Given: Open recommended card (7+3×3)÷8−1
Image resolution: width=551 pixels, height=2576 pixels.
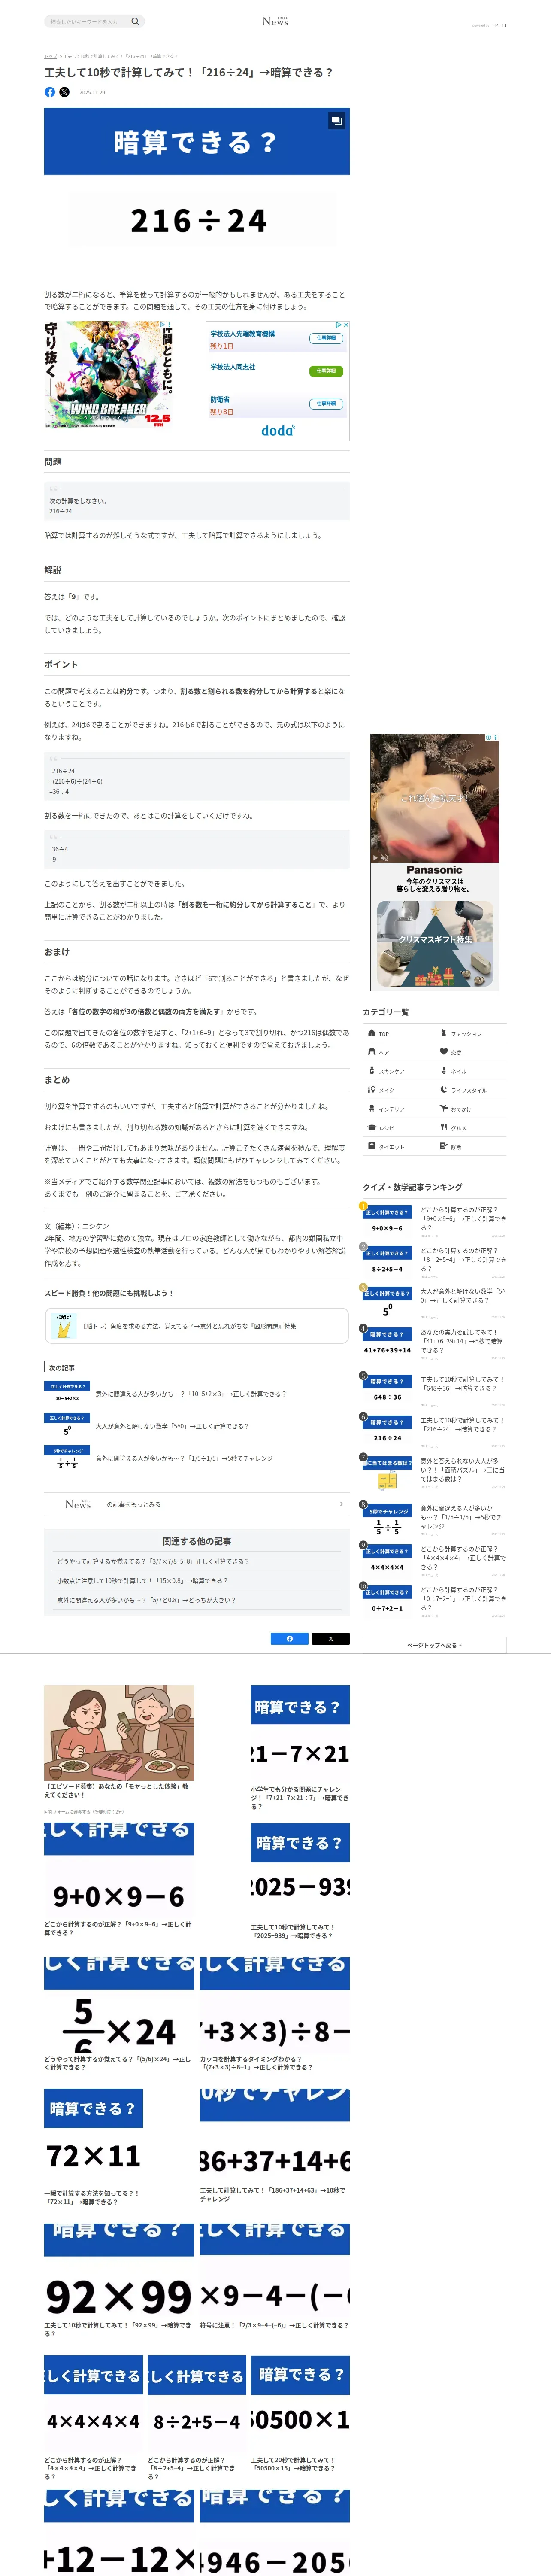Looking at the screenshot, I should click(275, 2014).
